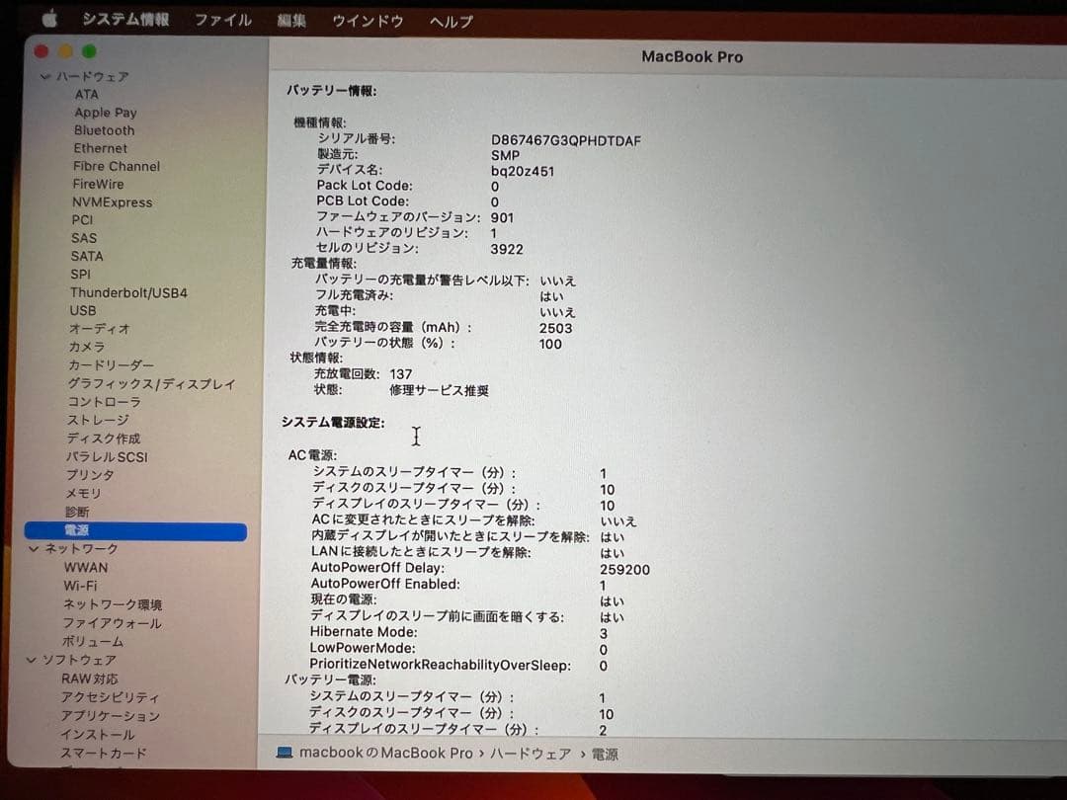Select グラフィックス/ディスプレイ in the sidebar
The image size is (1067, 800).
[150, 383]
